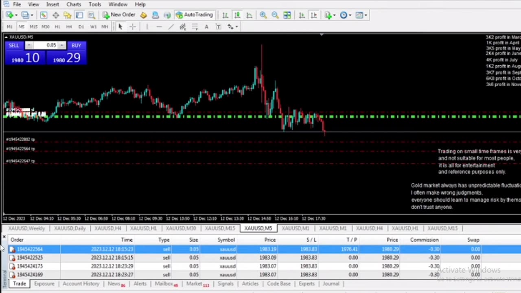Select the equidistant channel tool
The width and height of the screenshot is (521, 293).
tap(183, 27)
